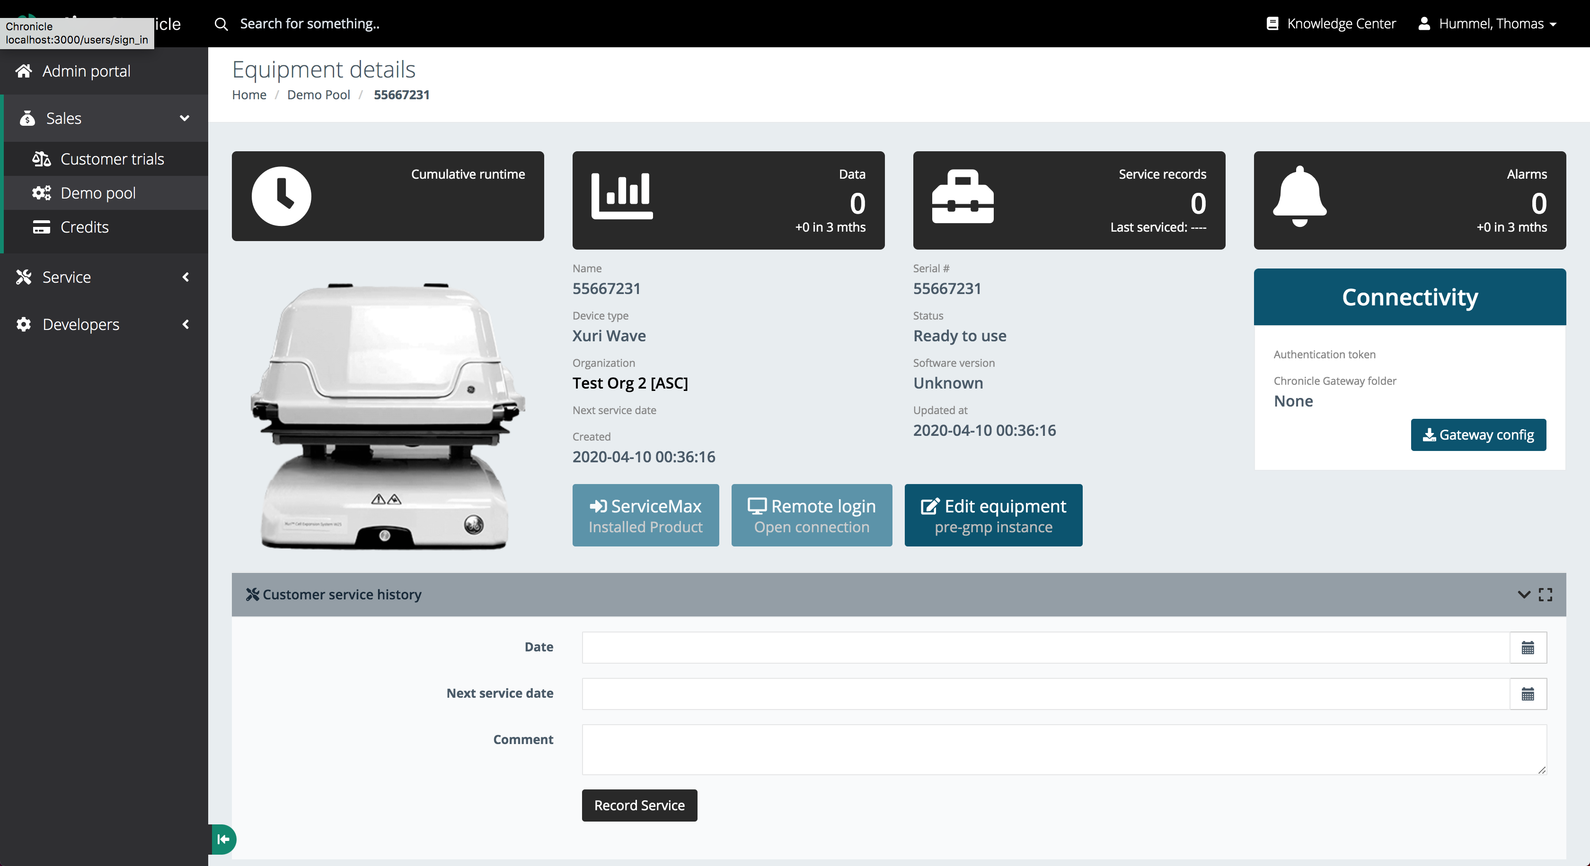
Task: Go to Credits menu item
Action: coord(84,227)
